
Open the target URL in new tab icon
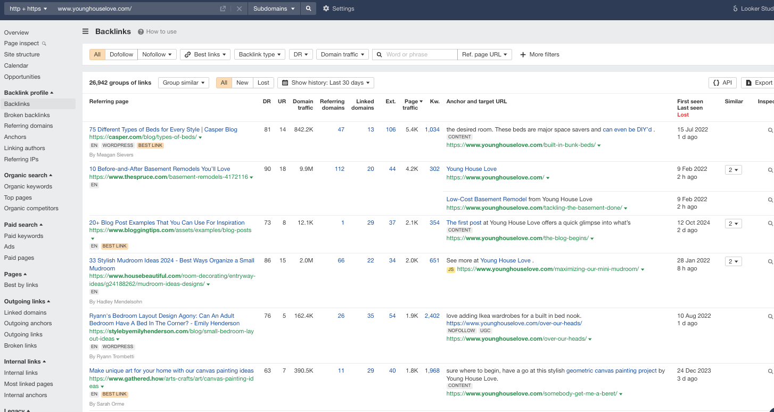click(x=223, y=9)
